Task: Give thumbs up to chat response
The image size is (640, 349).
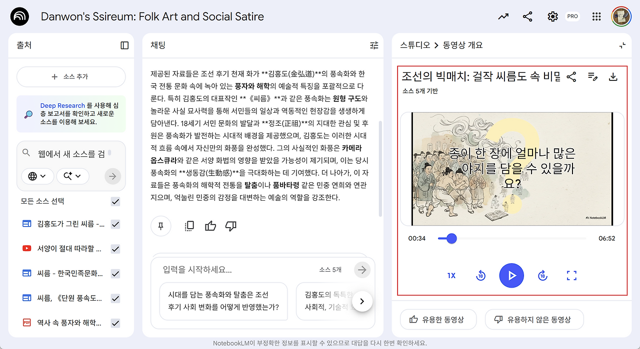Action: [210, 226]
